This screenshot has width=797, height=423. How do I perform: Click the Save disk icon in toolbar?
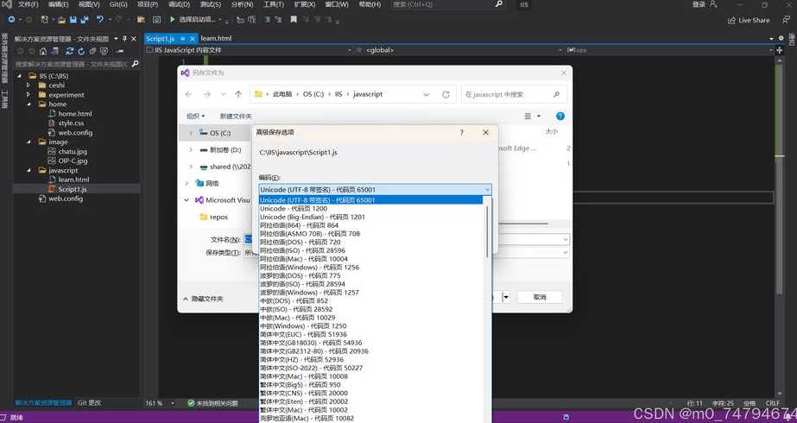(73, 19)
